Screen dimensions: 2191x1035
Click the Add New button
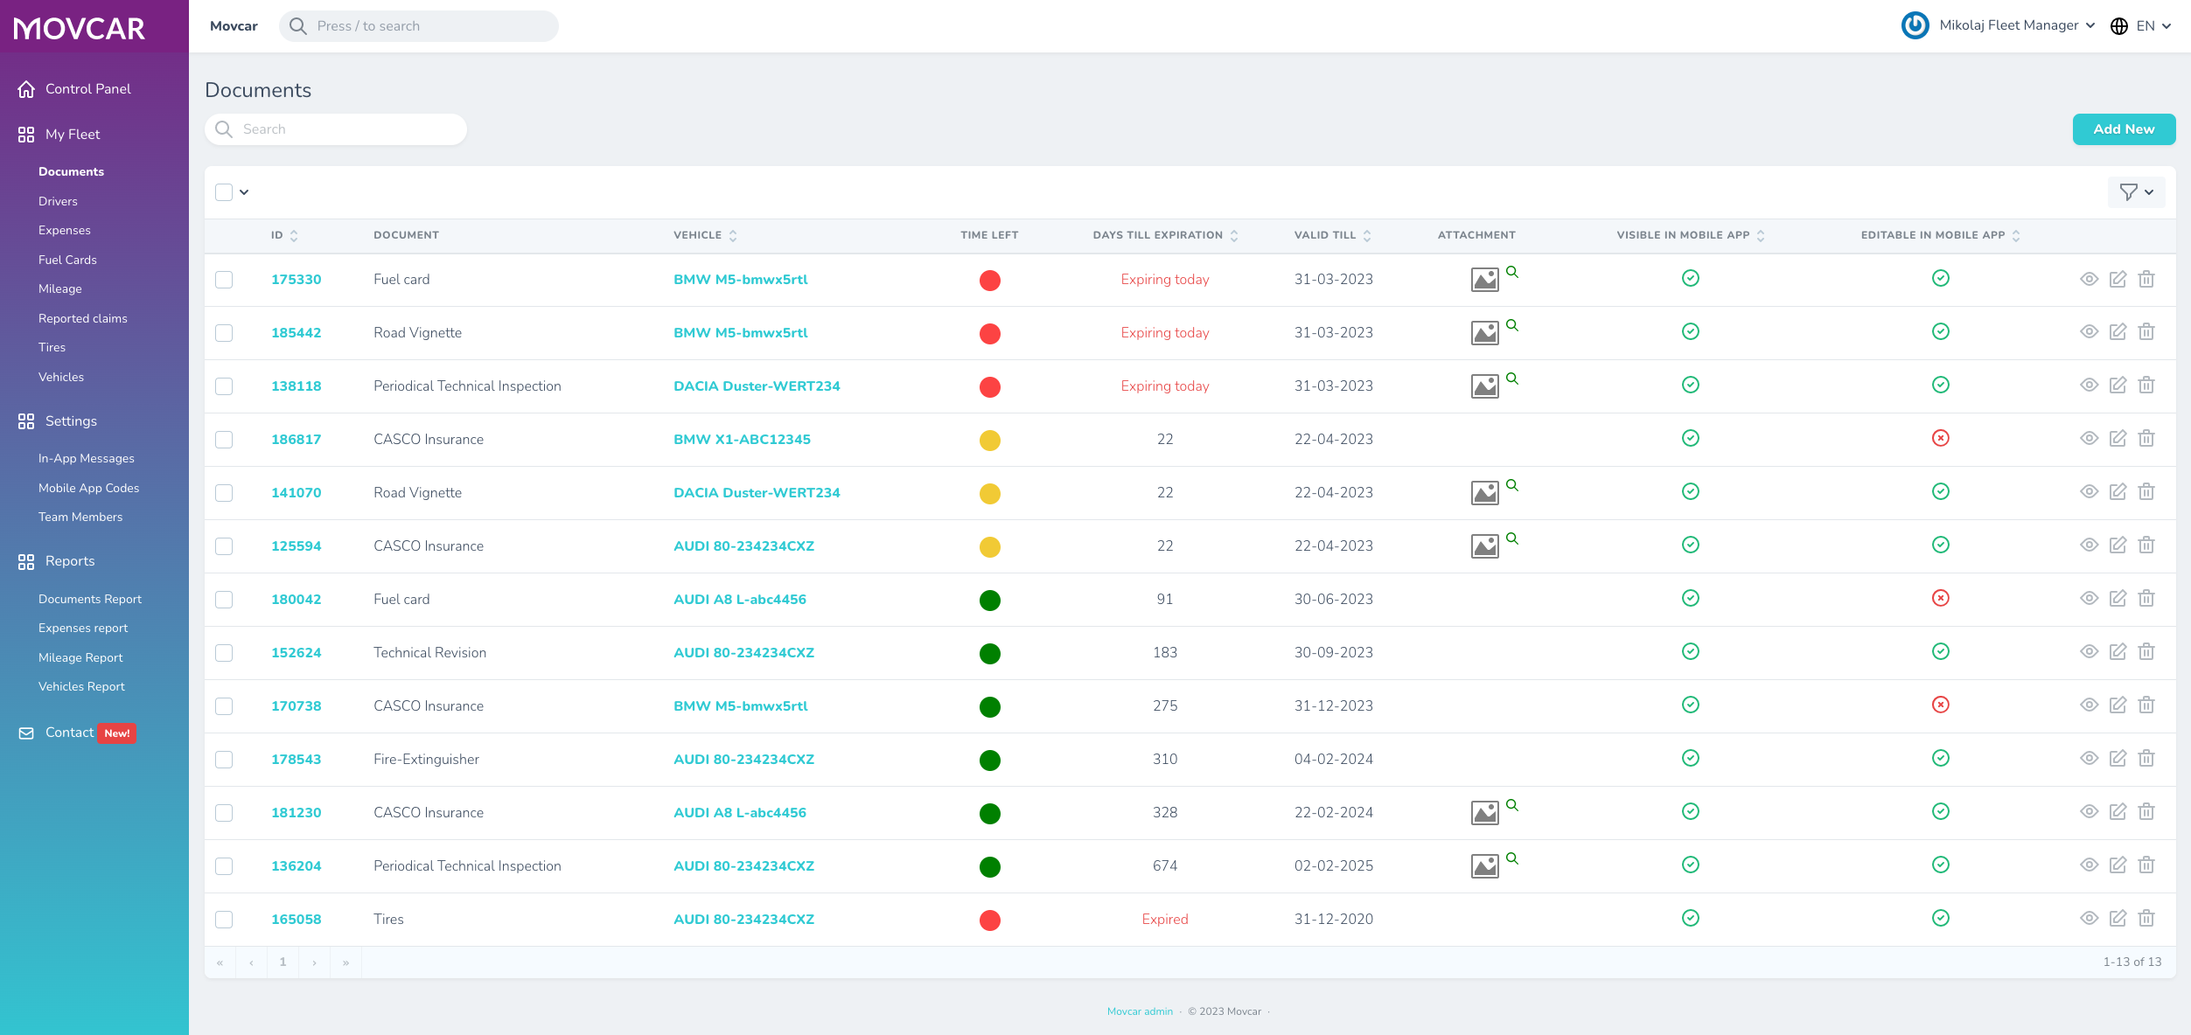tap(2124, 129)
